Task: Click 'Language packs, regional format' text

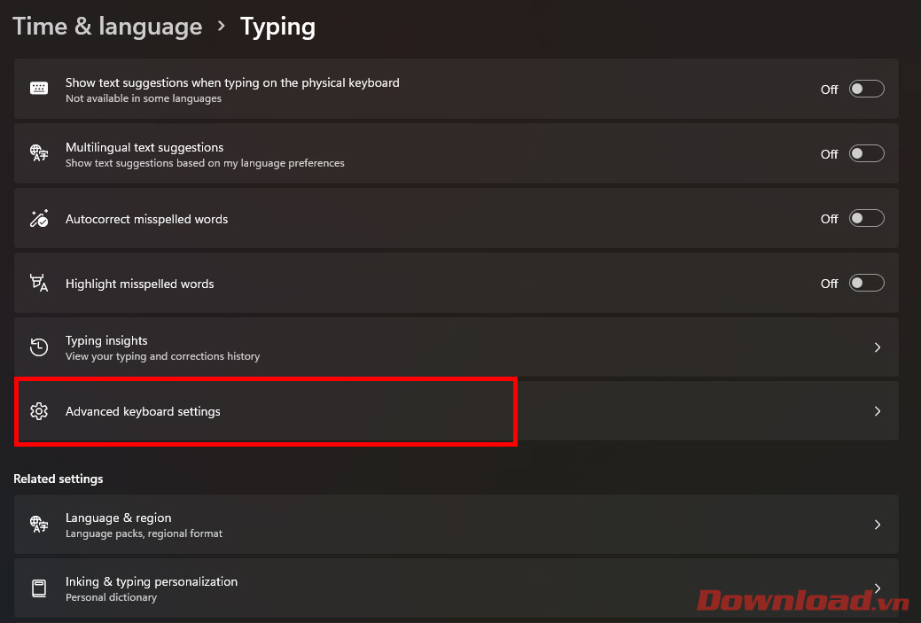Action: 144,533
